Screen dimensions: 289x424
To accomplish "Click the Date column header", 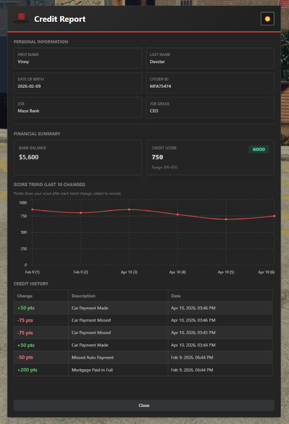I will click(x=176, y=296).
